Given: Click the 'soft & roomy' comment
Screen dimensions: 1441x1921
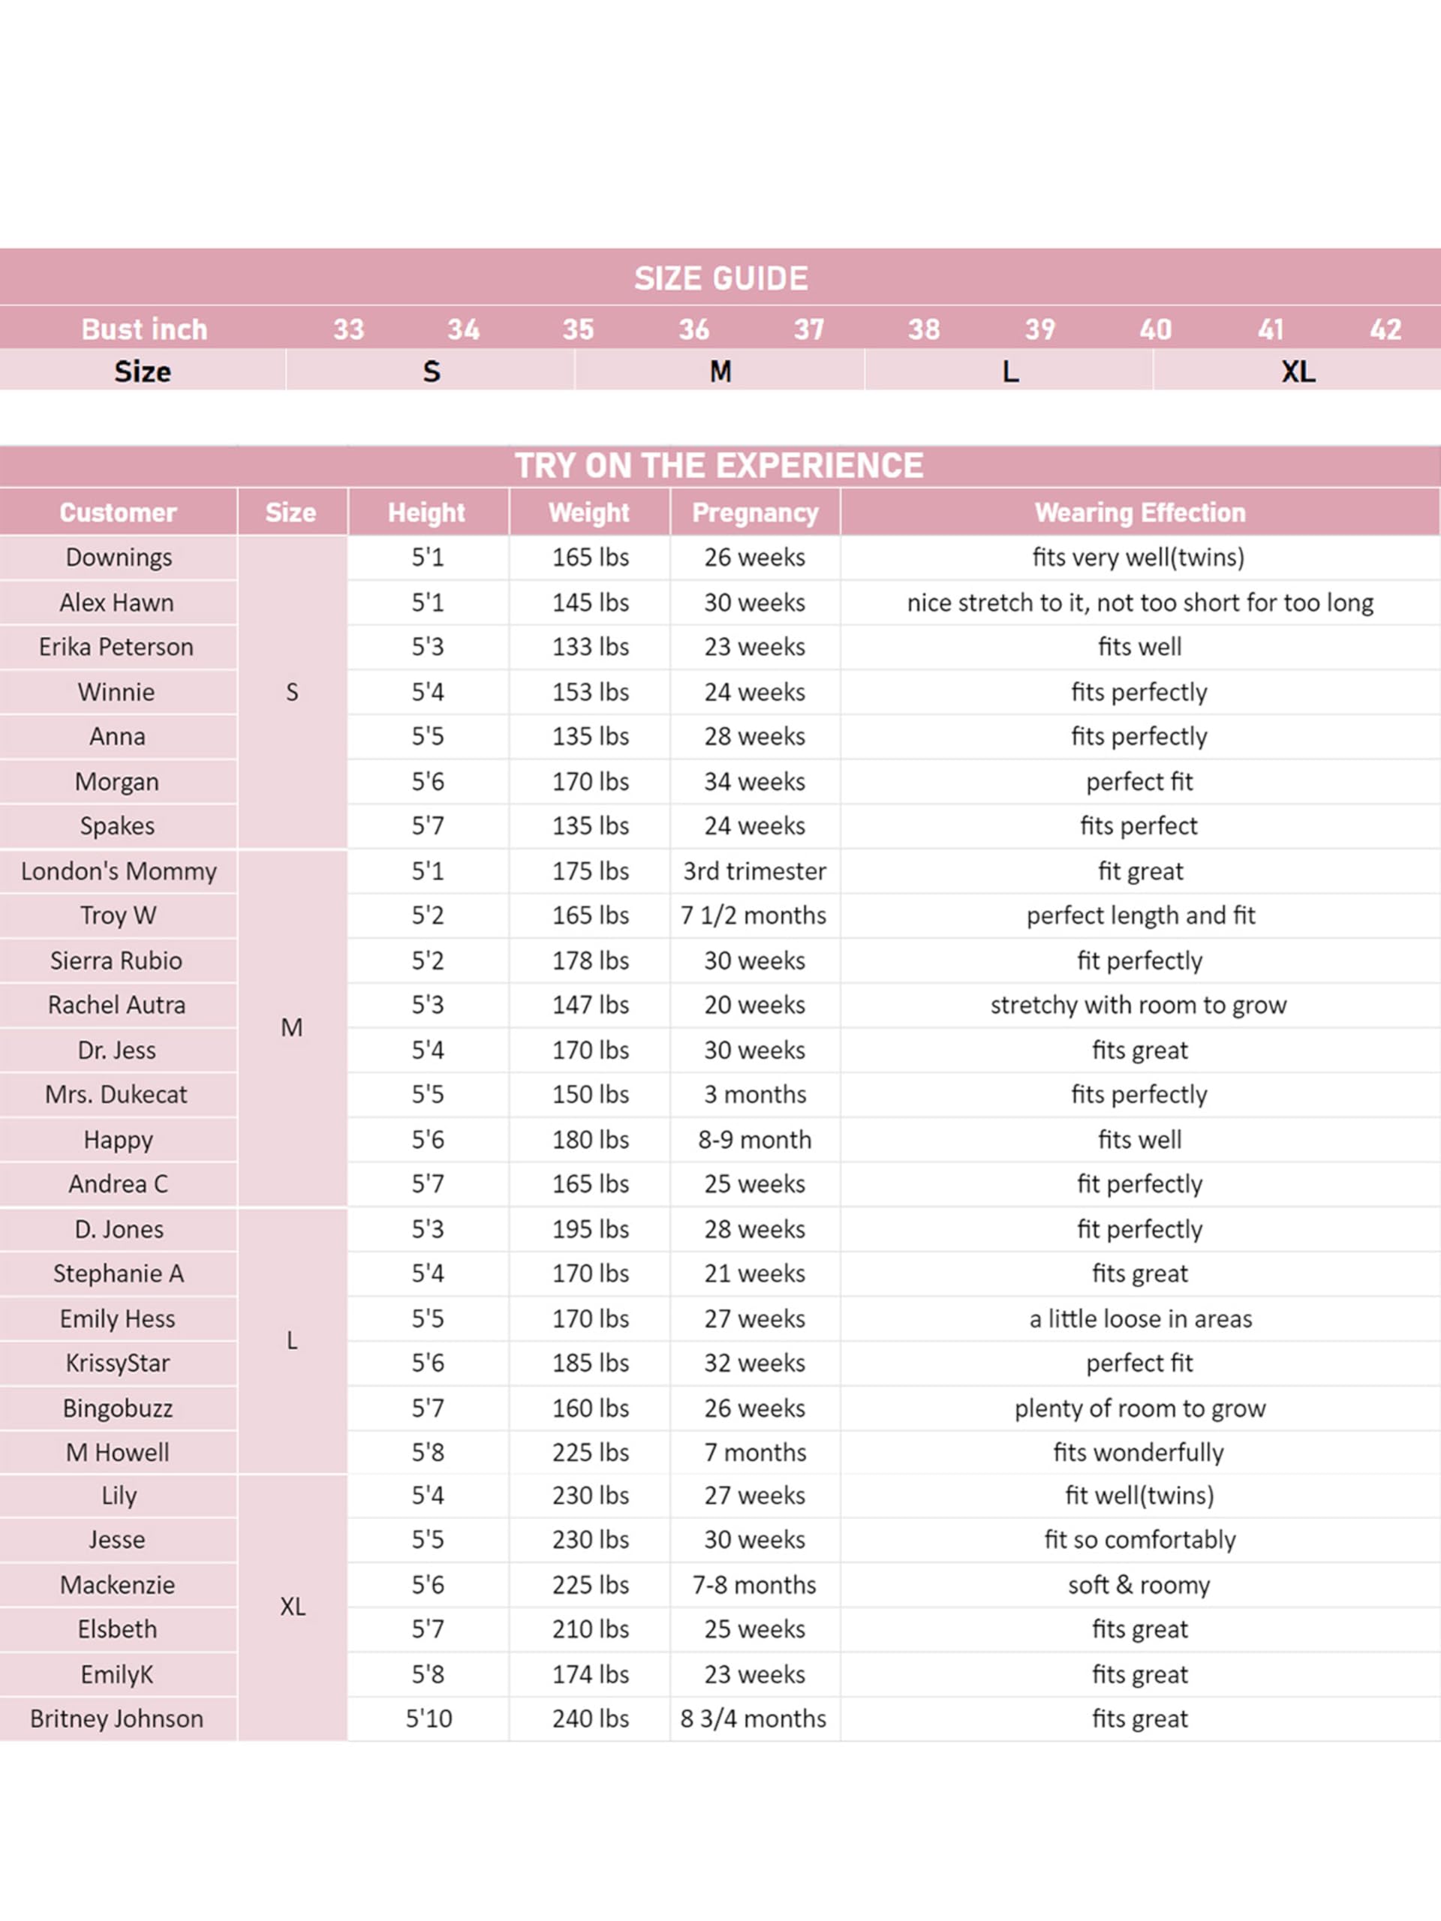Looking at the screenshot, I should (1139, 1585).
